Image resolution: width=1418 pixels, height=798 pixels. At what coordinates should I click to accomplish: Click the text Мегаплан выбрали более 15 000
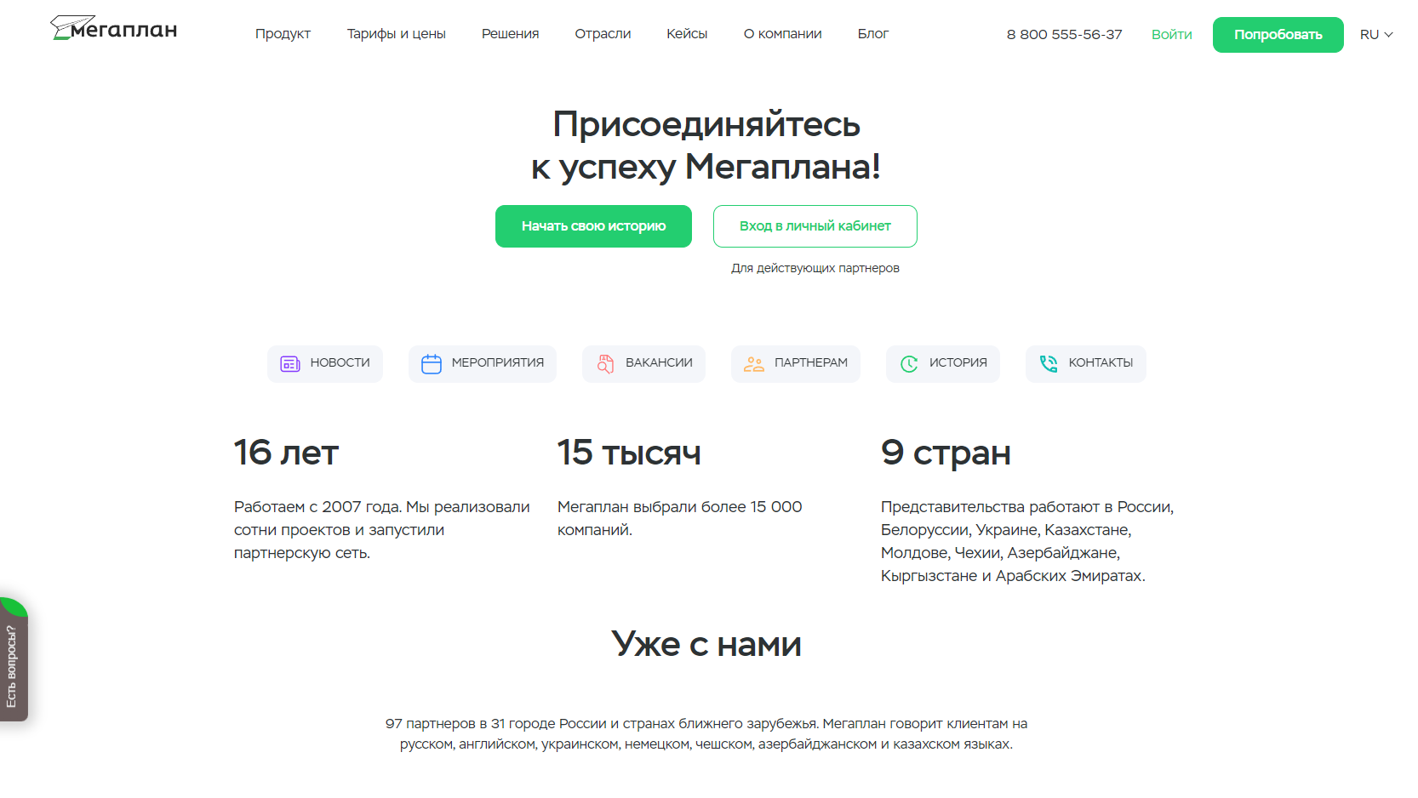click(679, 507)
